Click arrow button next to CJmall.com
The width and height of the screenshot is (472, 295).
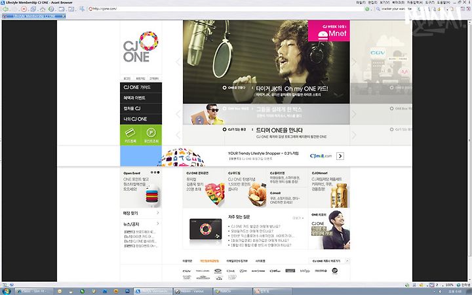[340, 156]
